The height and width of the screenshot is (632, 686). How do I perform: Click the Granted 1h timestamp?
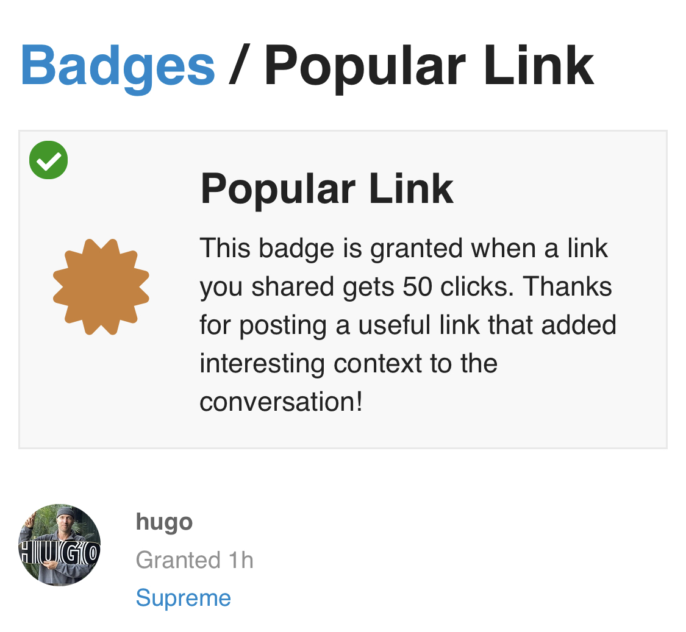click(195, 560)
